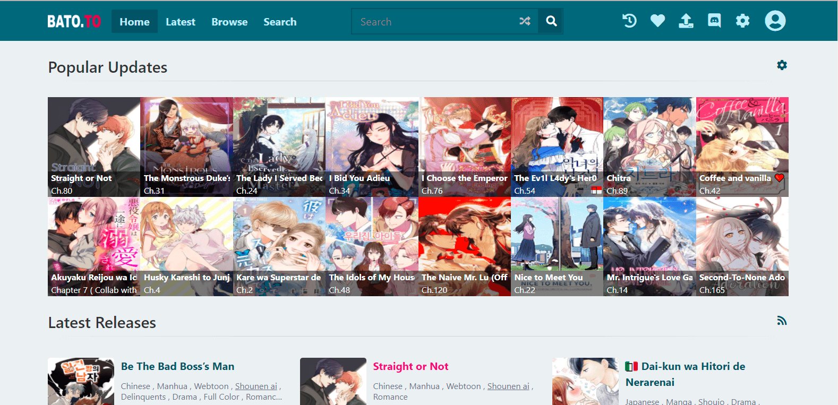The height and width of the screenshot is (405, 838).
Task: Open Be The Bad Boss's Man title link
Action: click(177, 366)
